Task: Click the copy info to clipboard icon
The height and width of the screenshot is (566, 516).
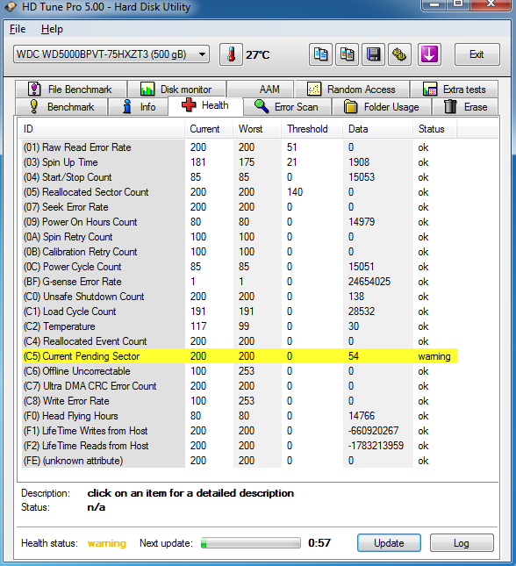Action: 320,55
